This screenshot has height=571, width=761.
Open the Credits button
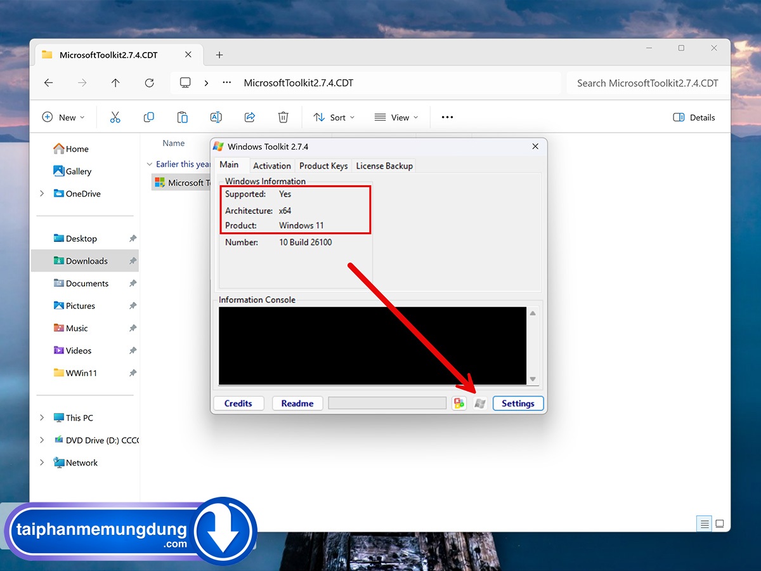coord(238,403)
